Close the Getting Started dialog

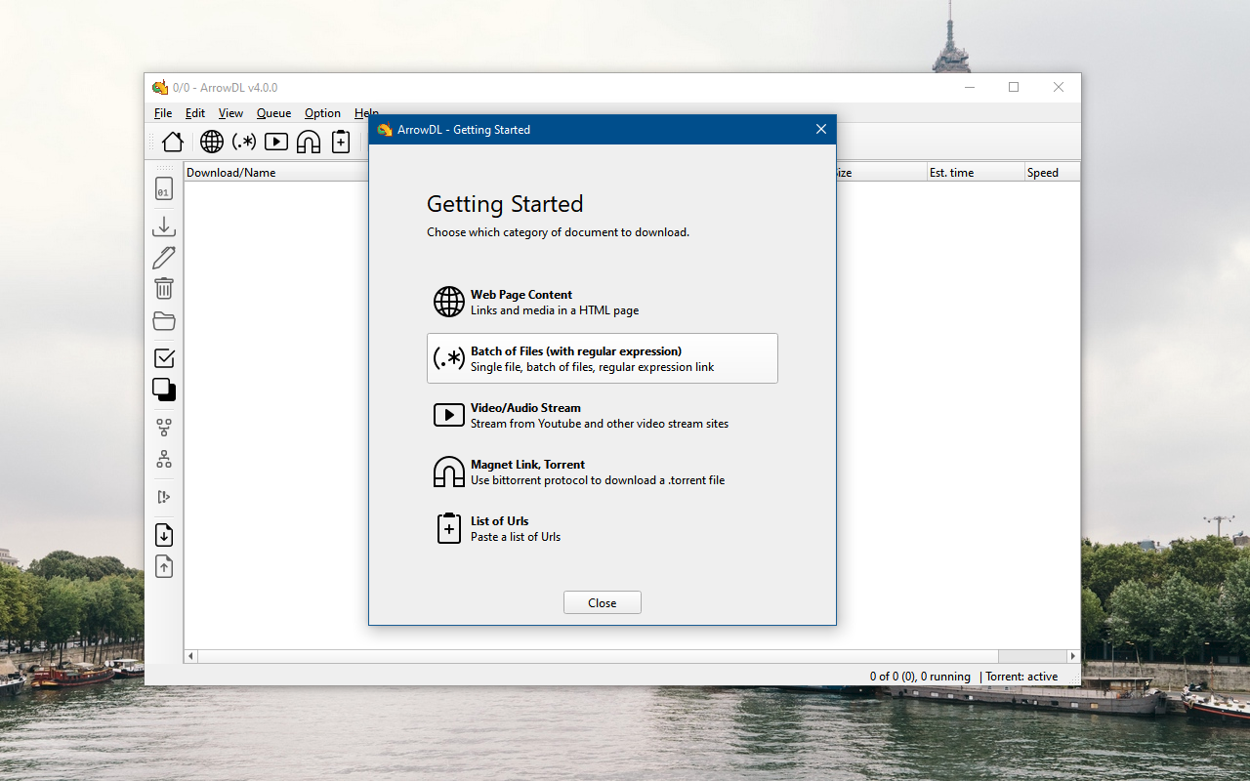click(602, 602)
